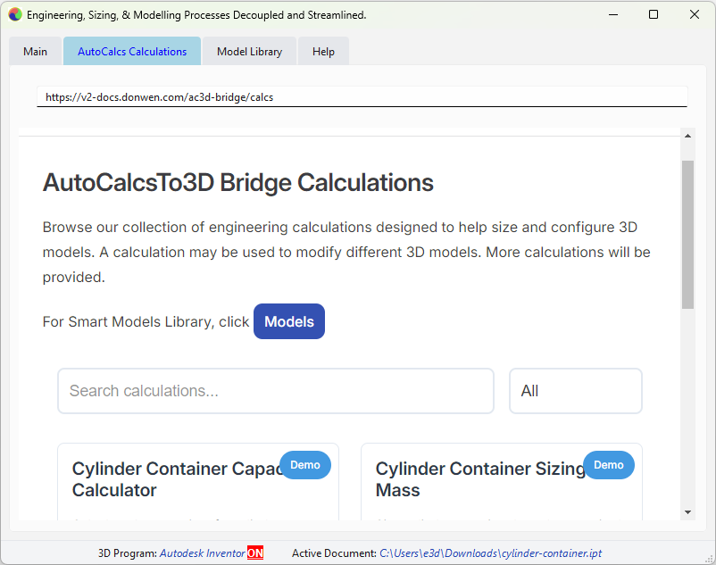Screen dimensions: 716x565
Task: Click Demo badge on Sizing Mass card
Action: point(609,465)
